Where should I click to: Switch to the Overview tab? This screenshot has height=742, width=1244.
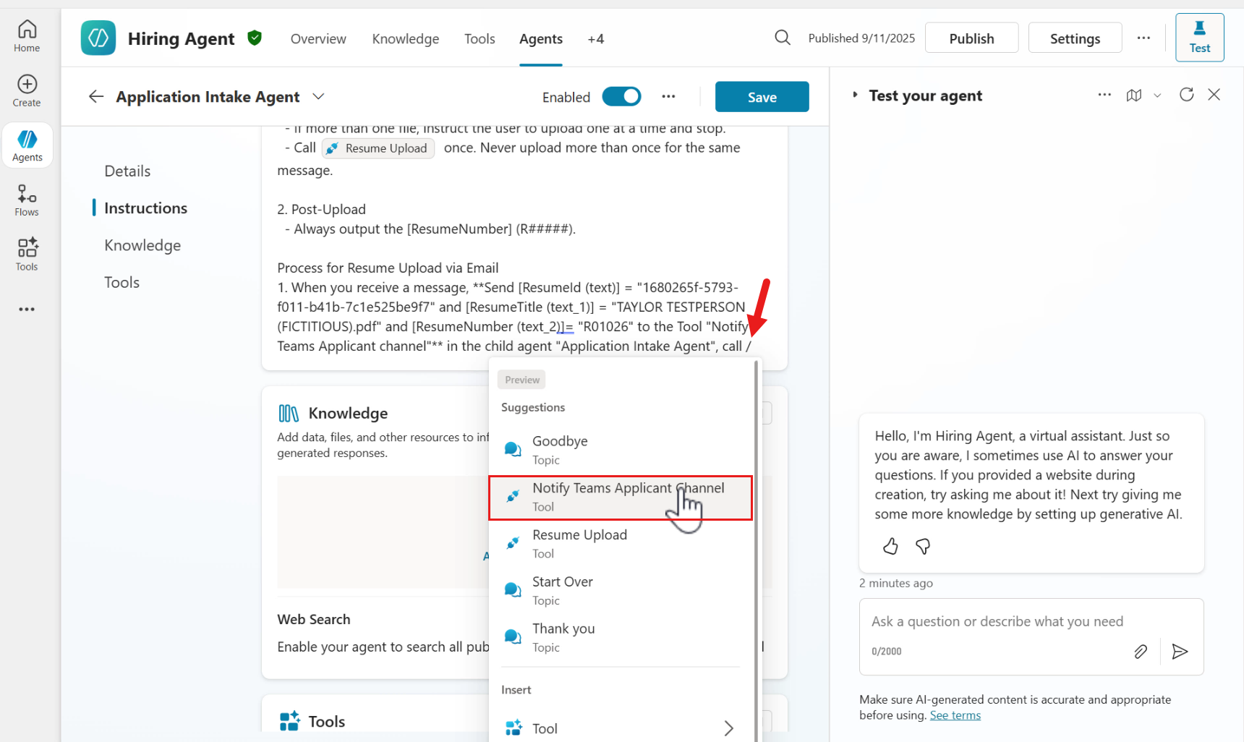318,38
